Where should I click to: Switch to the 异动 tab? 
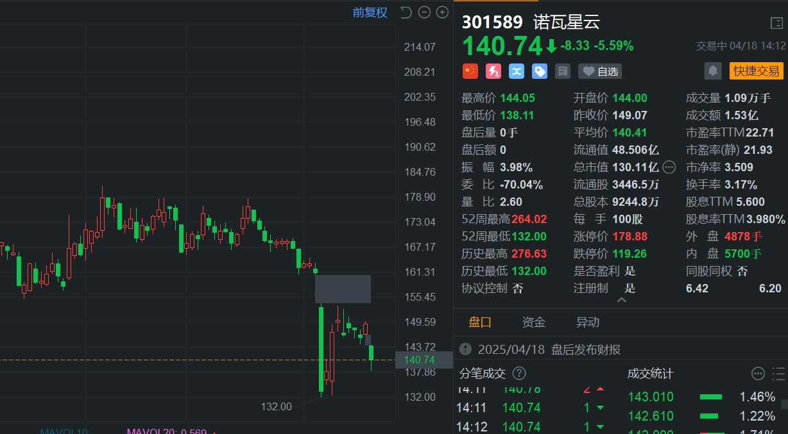(588, 322)
